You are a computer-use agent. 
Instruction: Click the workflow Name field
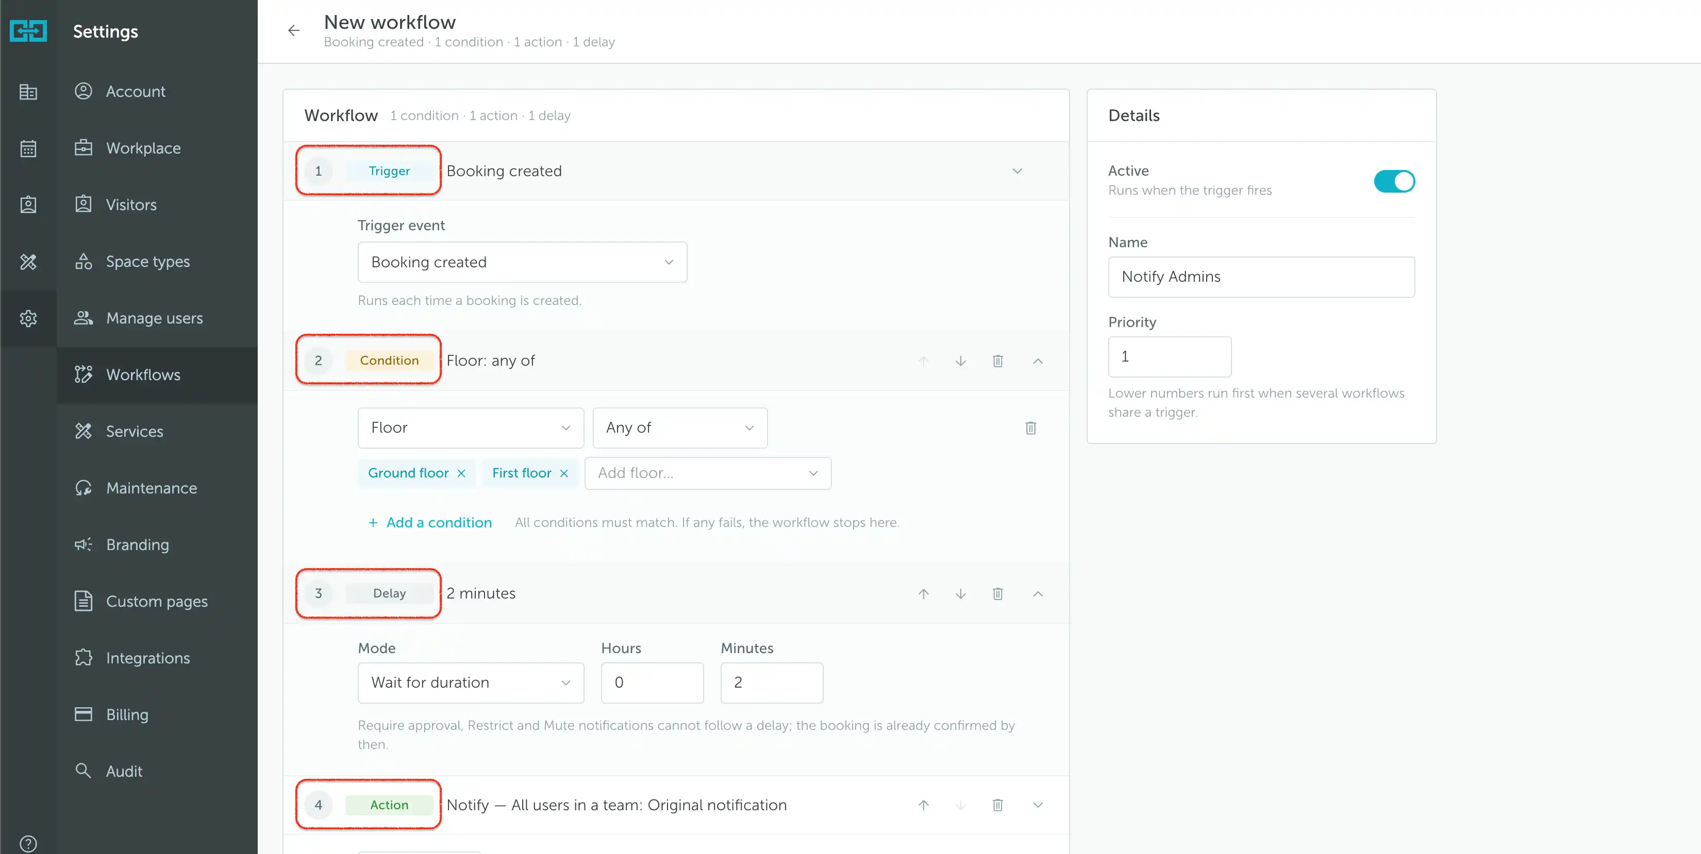pyautogui.click(x=1261, y=277)
